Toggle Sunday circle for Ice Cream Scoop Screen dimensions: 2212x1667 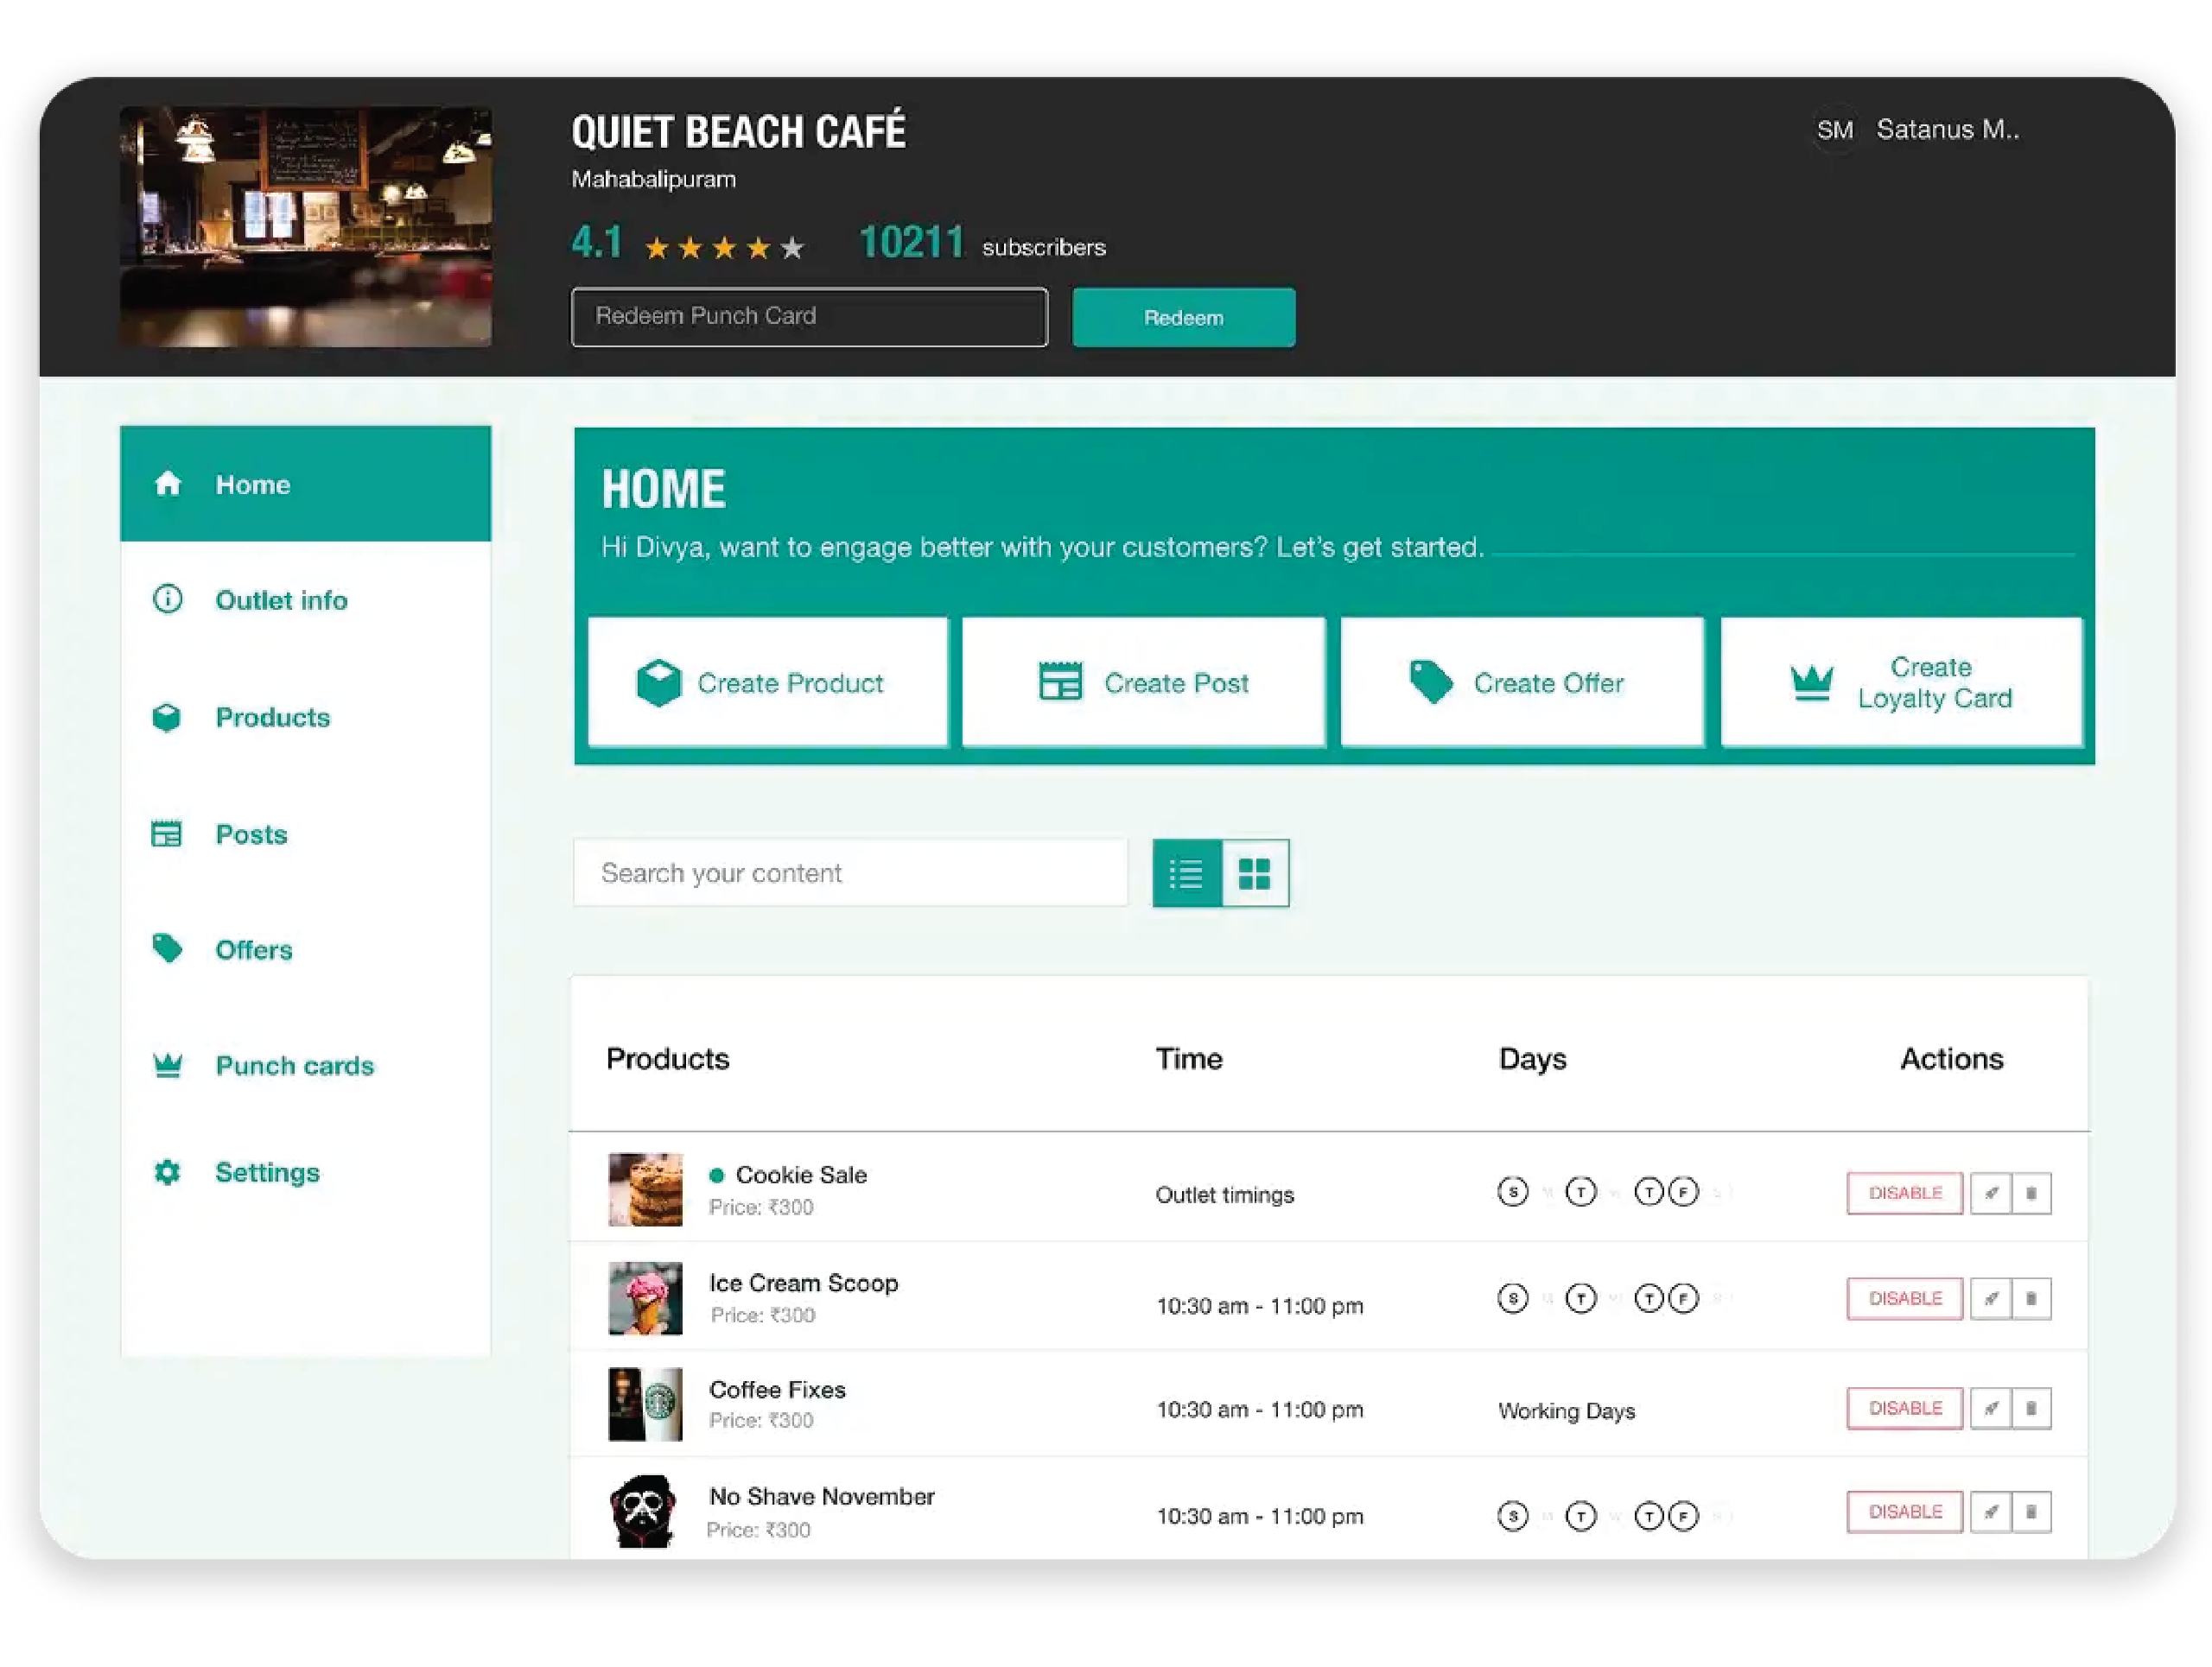click(x=1512, y=1298)
